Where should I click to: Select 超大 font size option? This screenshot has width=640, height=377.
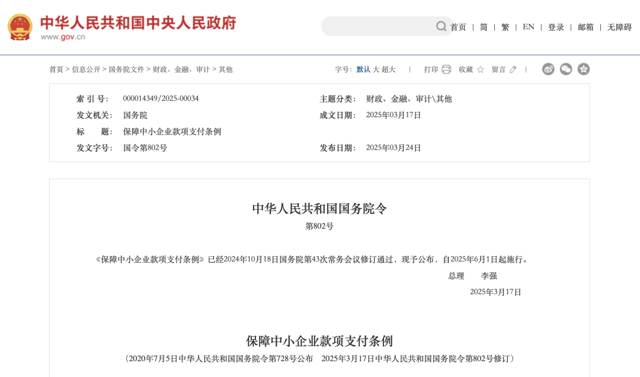tap(388, 69)
